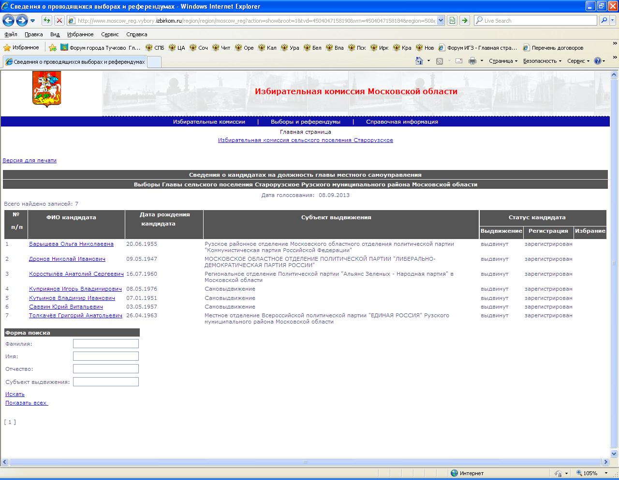Click the Help question mark icon
This screenshot has height=480, width=619.
[598, 61]
